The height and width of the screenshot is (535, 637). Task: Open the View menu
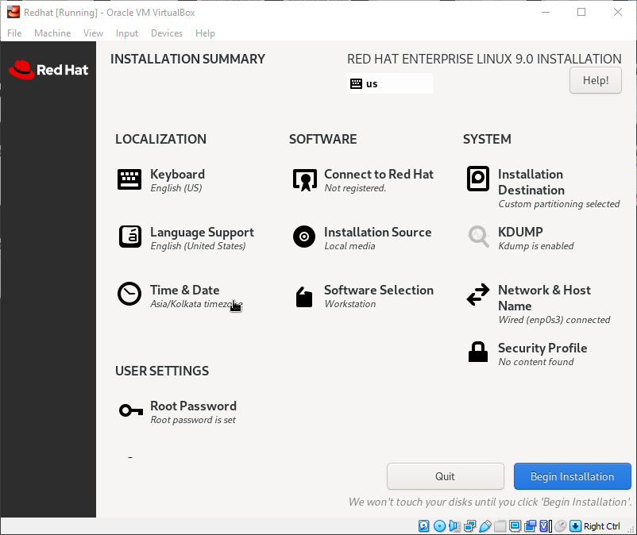tap(93, 33)
